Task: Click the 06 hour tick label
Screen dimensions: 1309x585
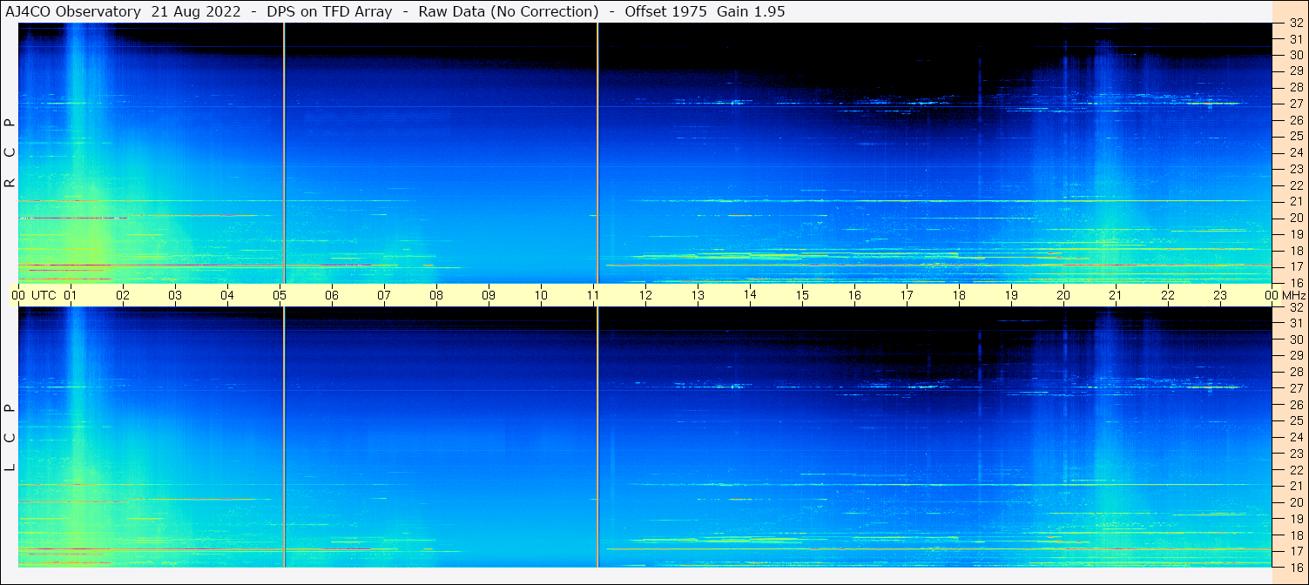Action: tap(332, 295)
